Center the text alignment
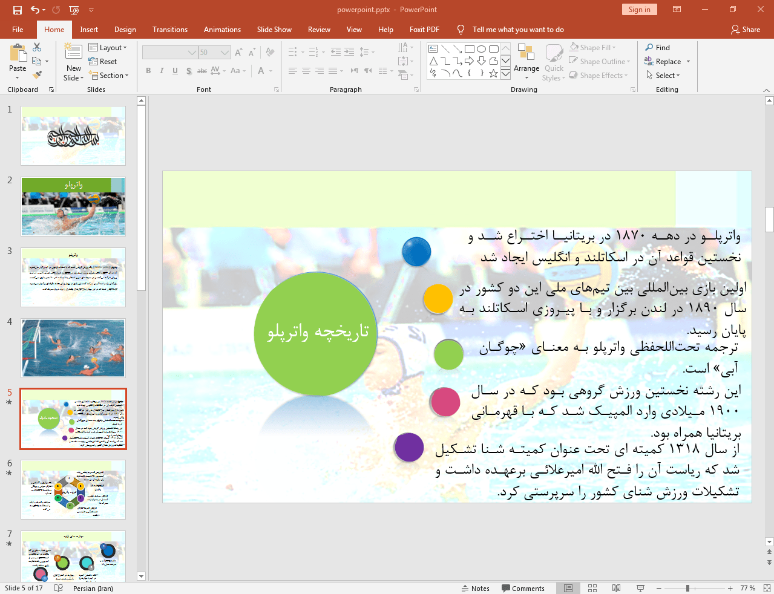The image size is (774, 594). tap(306, 71)
